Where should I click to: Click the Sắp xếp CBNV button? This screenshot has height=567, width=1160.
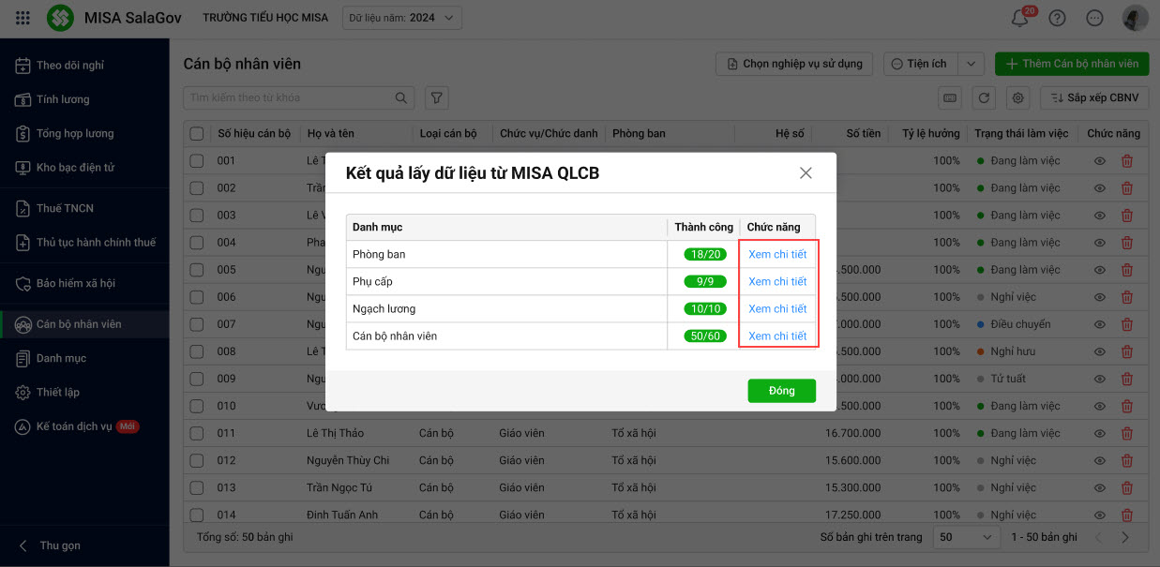tap(1094, 97)
